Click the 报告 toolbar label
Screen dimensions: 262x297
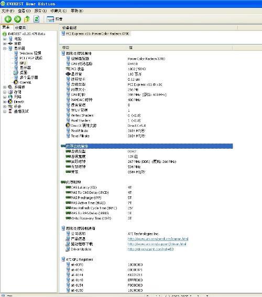[x=59, y=19]
